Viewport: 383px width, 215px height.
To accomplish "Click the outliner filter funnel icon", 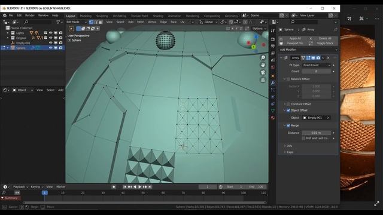I will click(58, 22).
